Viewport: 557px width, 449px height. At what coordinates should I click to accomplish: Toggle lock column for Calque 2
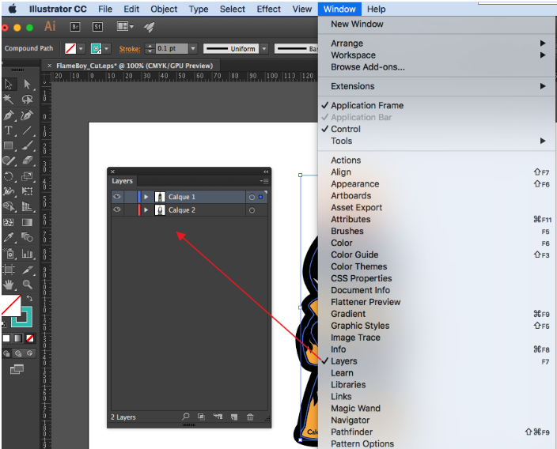click(x=131, y=210)
